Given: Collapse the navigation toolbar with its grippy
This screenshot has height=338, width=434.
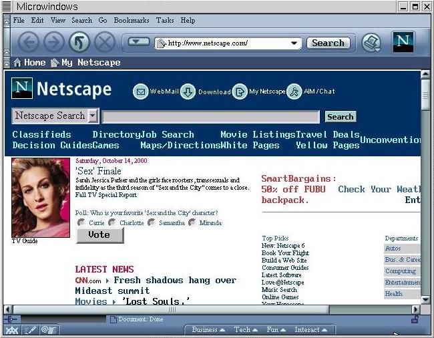Looking at the screenshot, I should [7, 42].
